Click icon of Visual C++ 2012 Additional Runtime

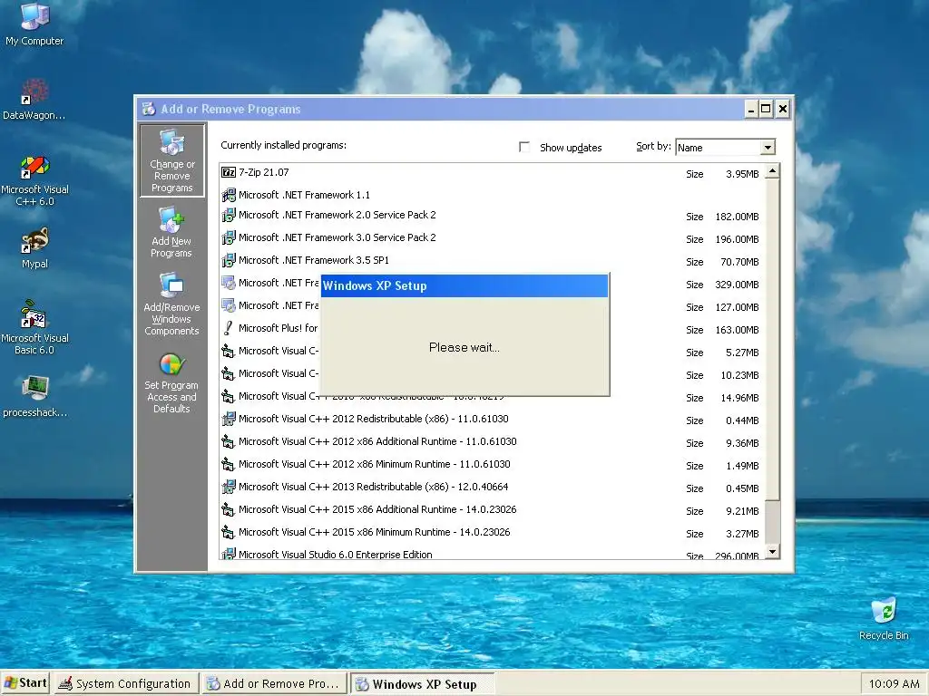click(228, 441)
